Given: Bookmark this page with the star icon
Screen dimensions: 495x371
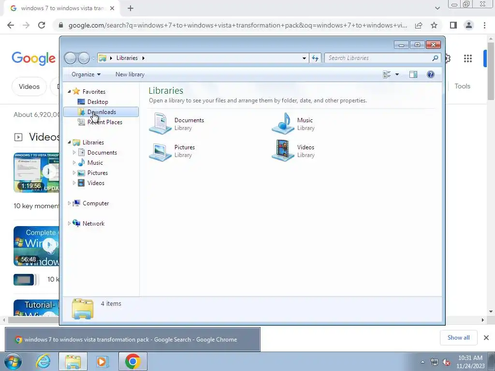Looking at the screenshot, I should pos(434,25).
